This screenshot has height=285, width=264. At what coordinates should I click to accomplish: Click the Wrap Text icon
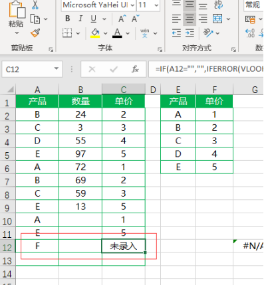[x=218, y=5]
